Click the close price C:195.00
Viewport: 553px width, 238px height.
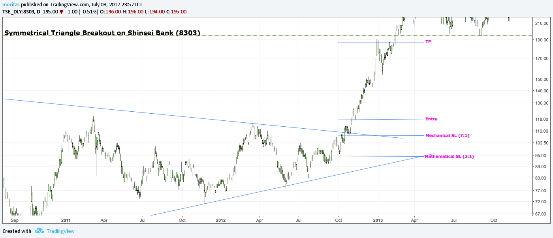coord(176,12)
